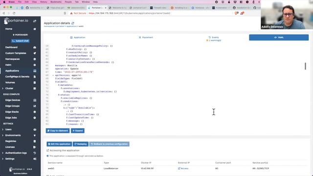The image size is (313, 176).
Task: Open Volumes in sidebar
Action: (10, 83)
